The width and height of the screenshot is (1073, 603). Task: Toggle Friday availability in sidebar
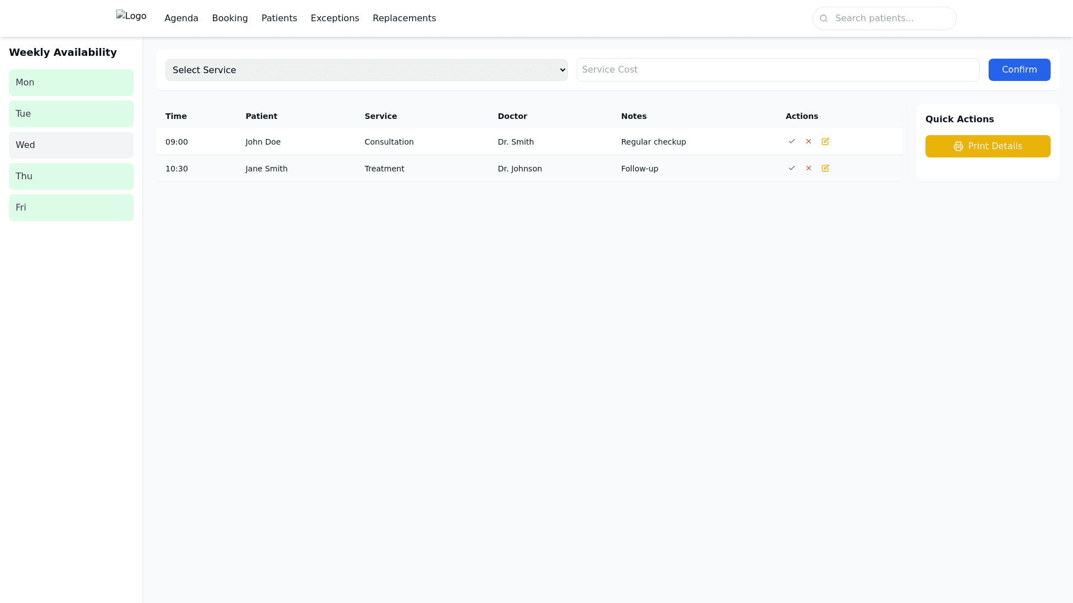pos(71,208)
